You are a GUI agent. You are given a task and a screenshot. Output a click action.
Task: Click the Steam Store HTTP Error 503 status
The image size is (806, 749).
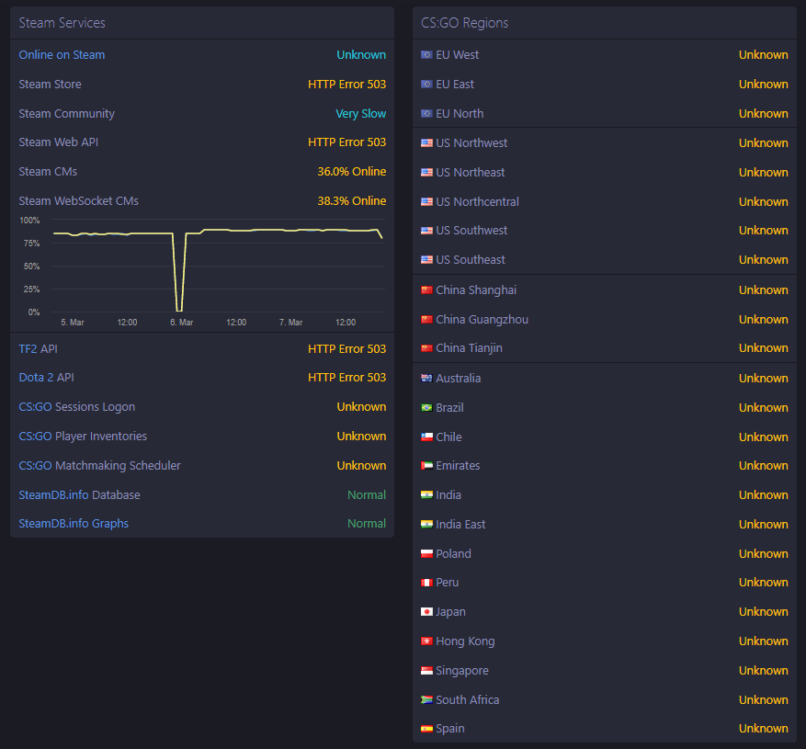click(x=347, y=85)
